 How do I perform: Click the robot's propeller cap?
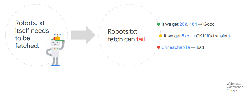[57, 37]
